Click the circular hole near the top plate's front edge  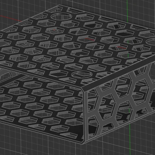point(82,74)
